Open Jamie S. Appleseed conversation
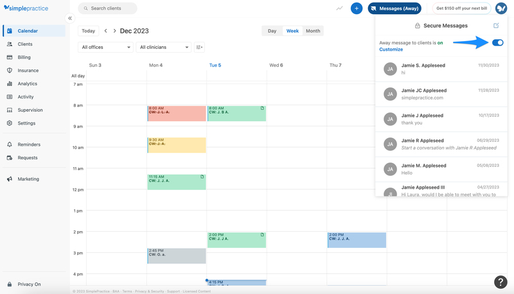Screen dimensions: 514x294 (441, 69)
